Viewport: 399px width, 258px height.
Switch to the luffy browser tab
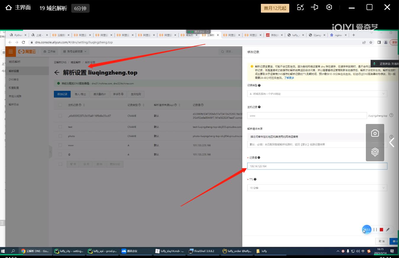pos(295,35)
